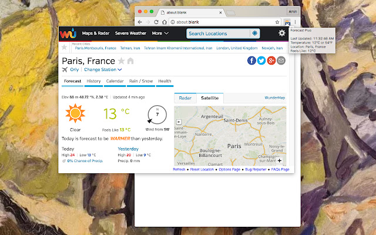Open recent city London, United Kingdom
The height and width of the screenshot is (235, 376).
tap(237, 48)
